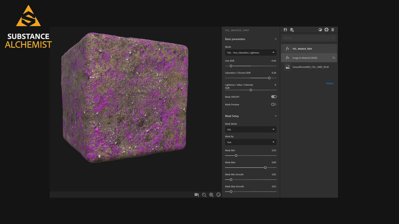Screen dimensions: 399x224
Task: Open the Mask By dropdown set to Hue
Action: click(251, 142)
